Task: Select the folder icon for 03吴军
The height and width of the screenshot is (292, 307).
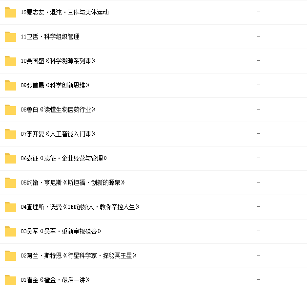Action: [10, 231]
